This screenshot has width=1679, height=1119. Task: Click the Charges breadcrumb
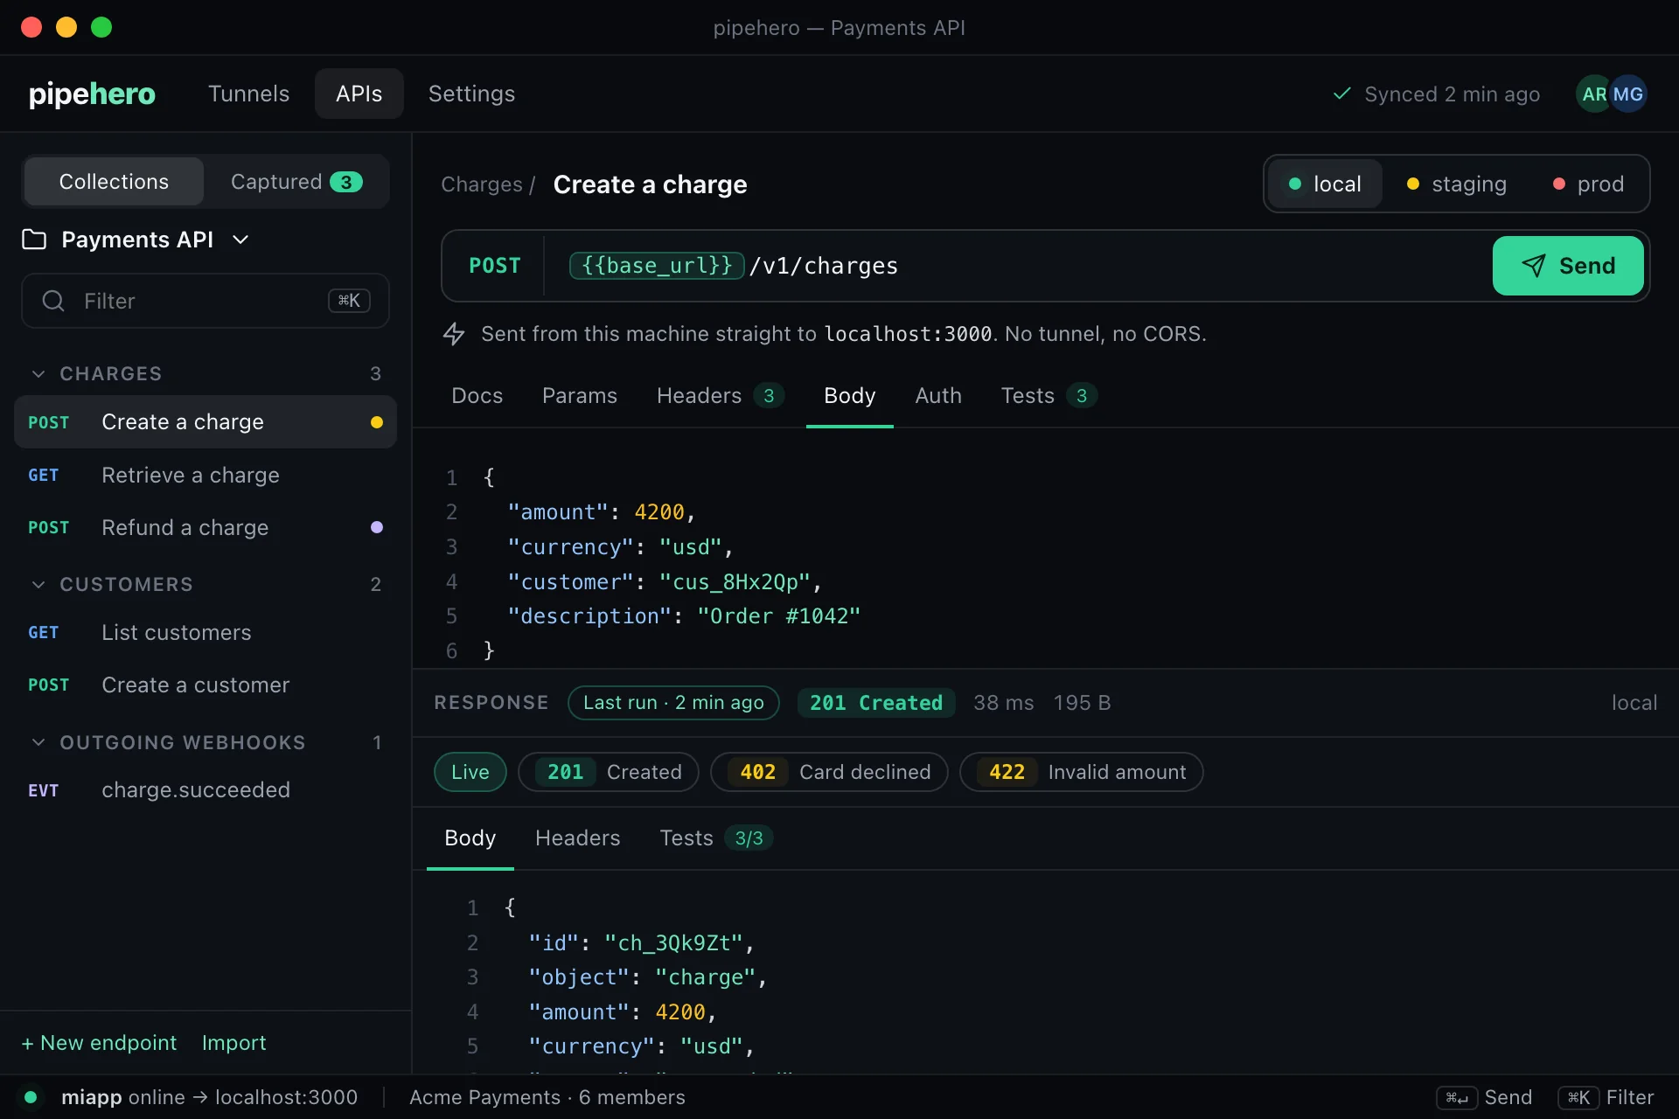tap(481, 184)
